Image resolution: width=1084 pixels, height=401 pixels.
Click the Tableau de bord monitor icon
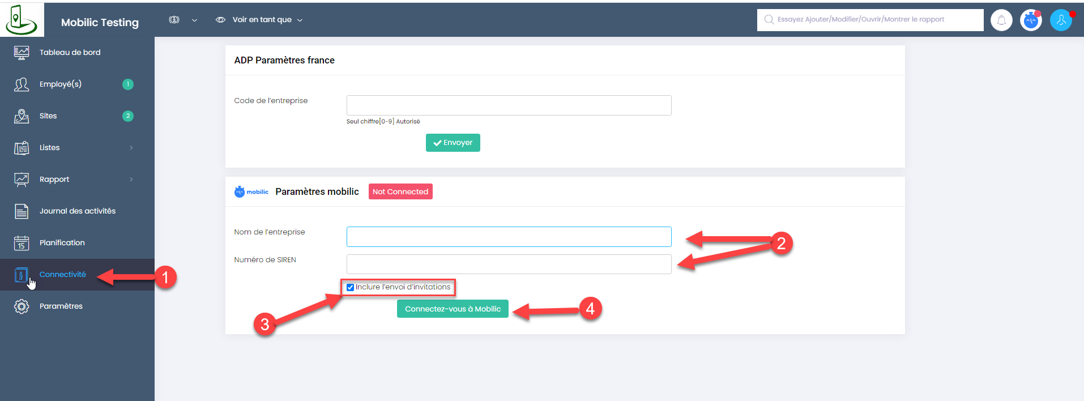coord(22,53)
